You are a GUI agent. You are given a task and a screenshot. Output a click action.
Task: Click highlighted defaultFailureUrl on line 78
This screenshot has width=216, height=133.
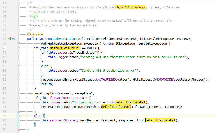coord(65,48)
